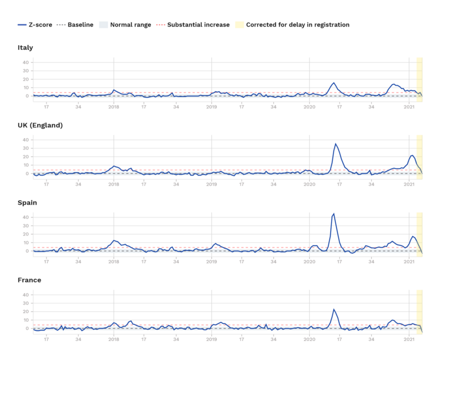The height and width of the screenshot is (417, 464).
Task: Click the 2020 spring peak on UK chart
Action: coord(335,144)
